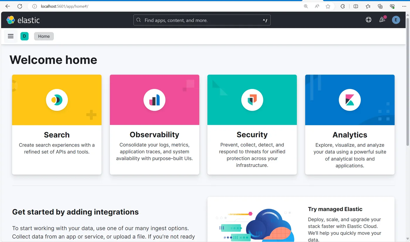The image size is (410, 242).
Task: Click the Security card description text
Action: [252, 155]
